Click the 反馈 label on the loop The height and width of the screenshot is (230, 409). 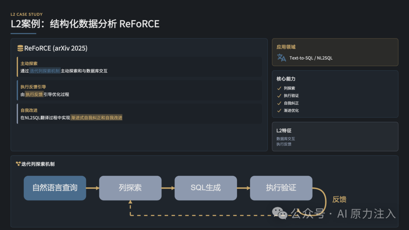tap(339, 199)
